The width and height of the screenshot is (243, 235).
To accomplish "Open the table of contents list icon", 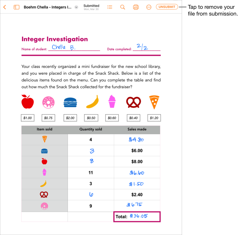I will [x=110, y=7].
